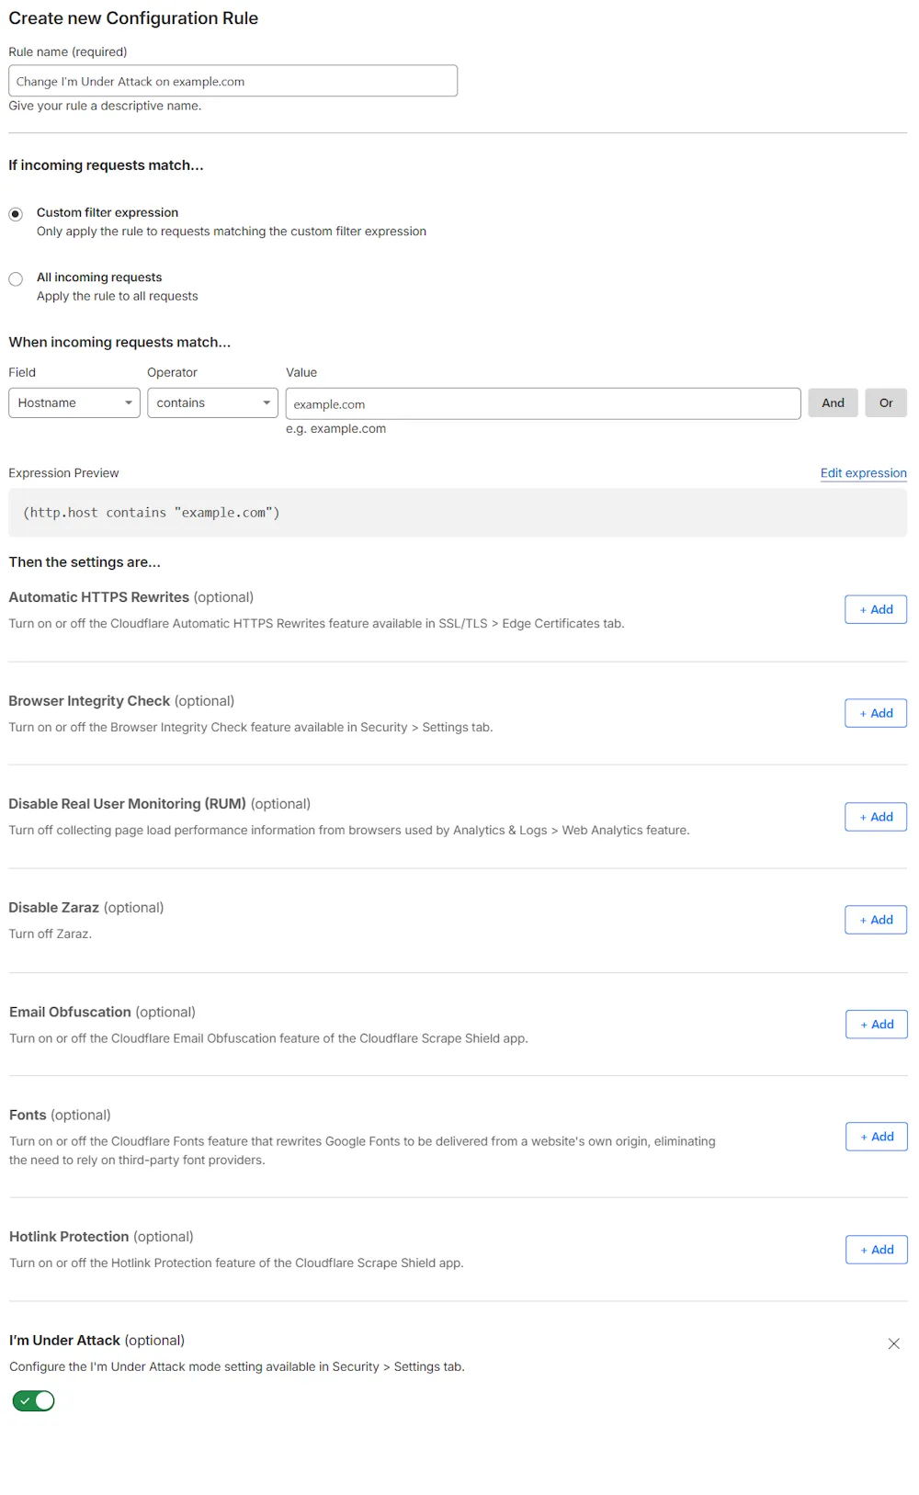Add the Disable Zaraz setting

click(875, 920)
